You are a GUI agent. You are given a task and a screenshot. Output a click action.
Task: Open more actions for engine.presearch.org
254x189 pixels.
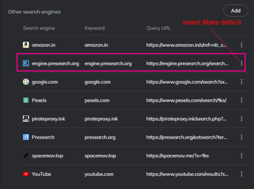coord(241,64)
